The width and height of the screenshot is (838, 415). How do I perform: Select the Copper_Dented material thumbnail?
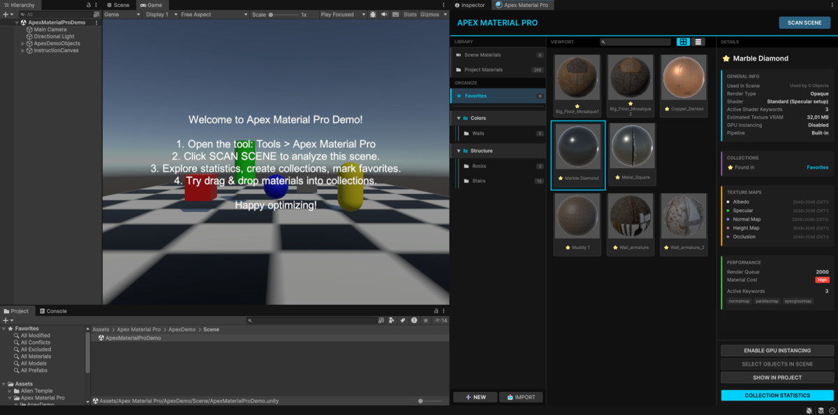[x=684, y=78]
